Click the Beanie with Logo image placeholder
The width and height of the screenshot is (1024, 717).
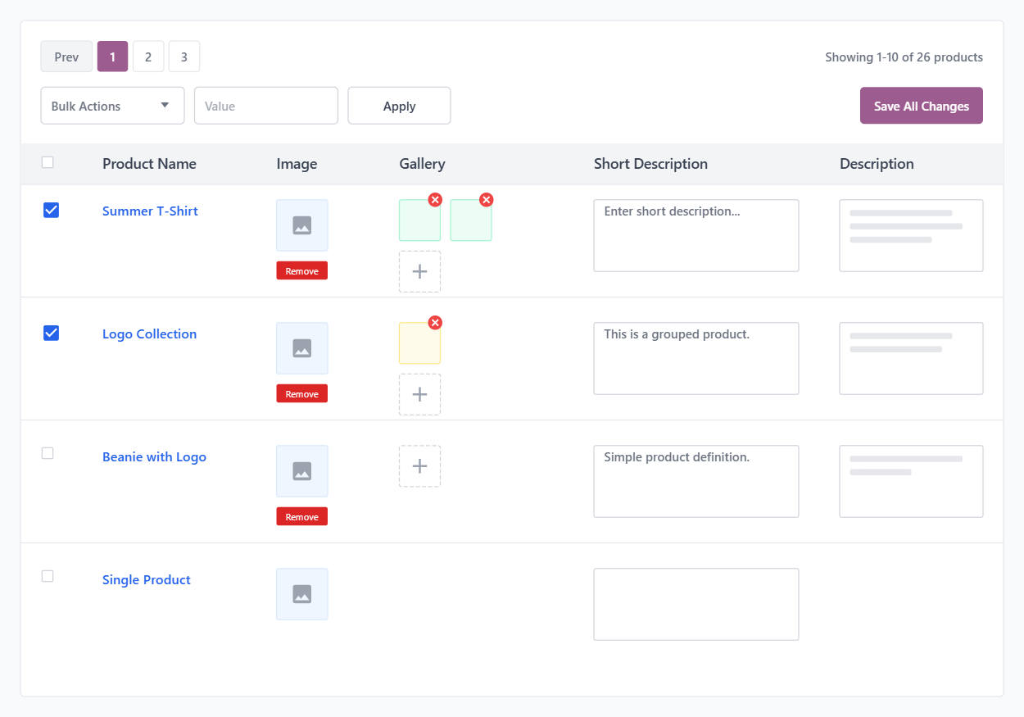(302, 471)
